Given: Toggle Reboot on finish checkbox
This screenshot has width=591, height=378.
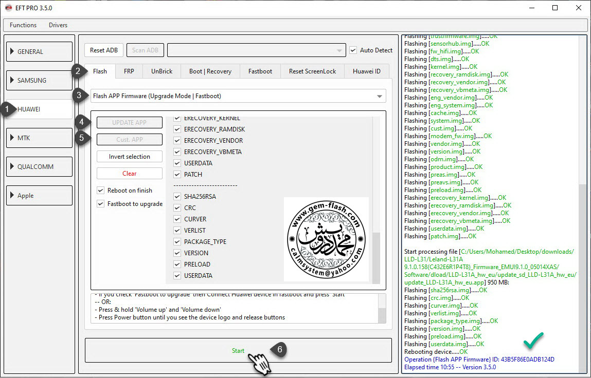Looking at the screenshot, I should pos(100,190).
